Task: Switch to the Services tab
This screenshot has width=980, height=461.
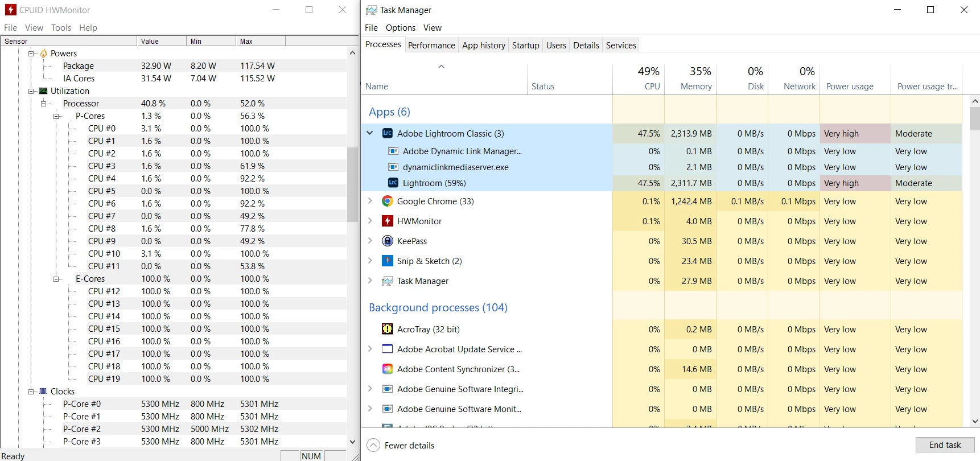Action: tap(621, 45)
